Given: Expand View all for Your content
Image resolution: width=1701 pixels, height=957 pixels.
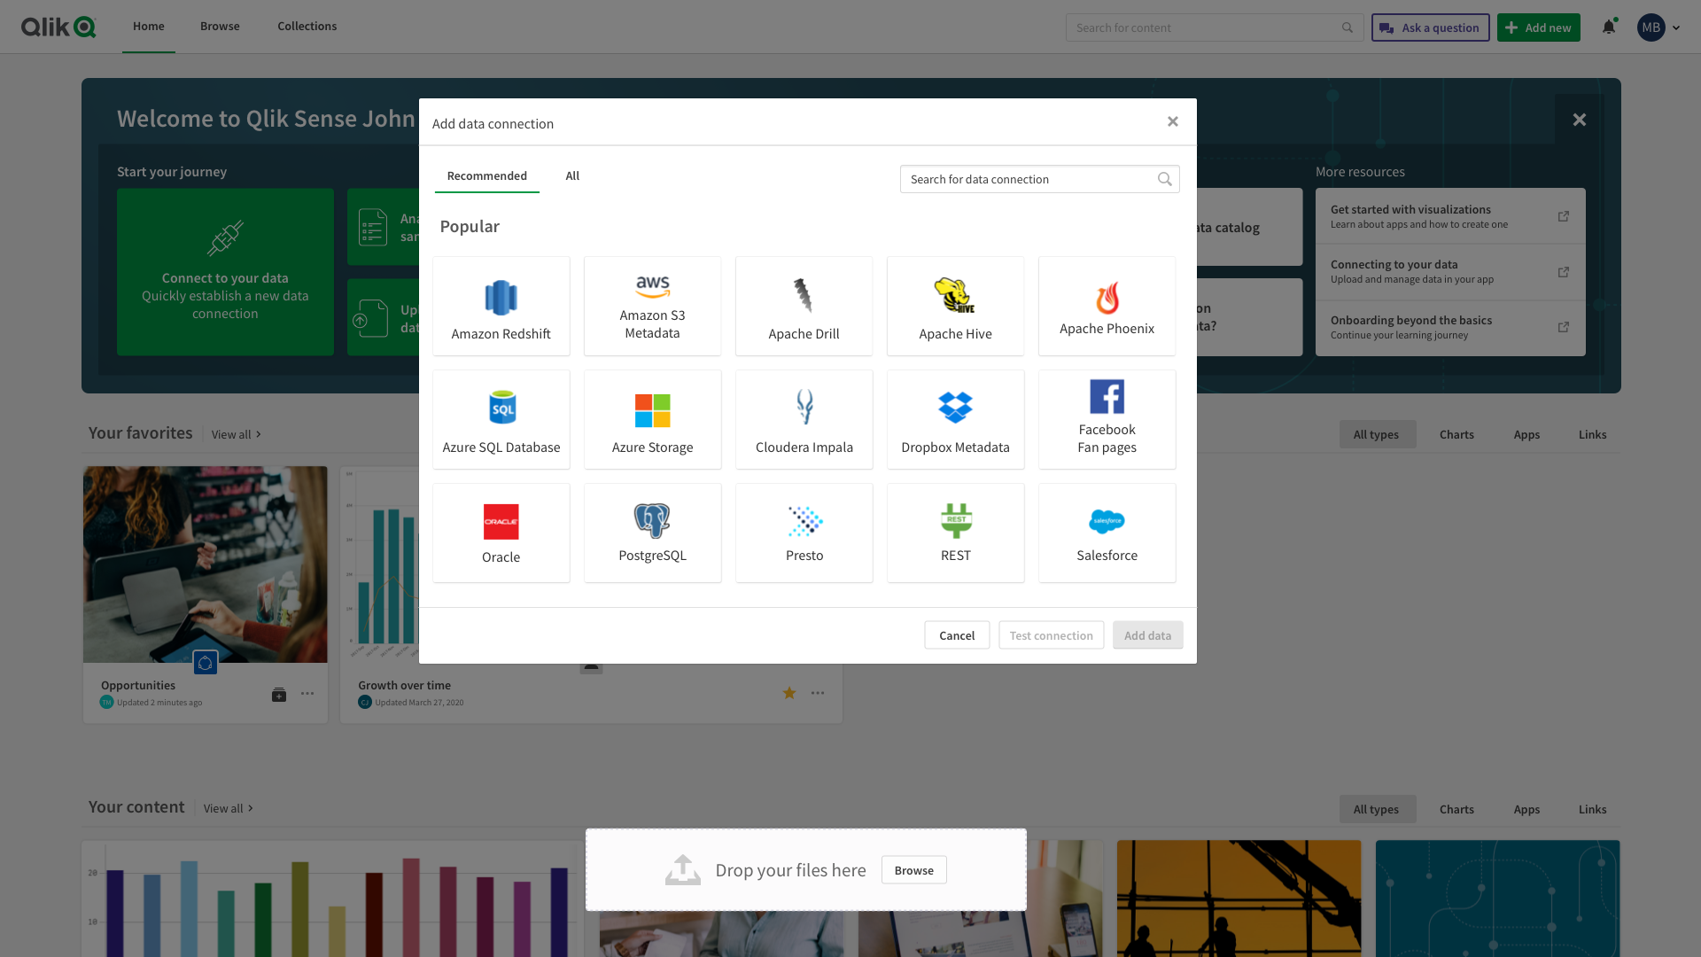Looking at the screenshot, I should pos(224,808).
